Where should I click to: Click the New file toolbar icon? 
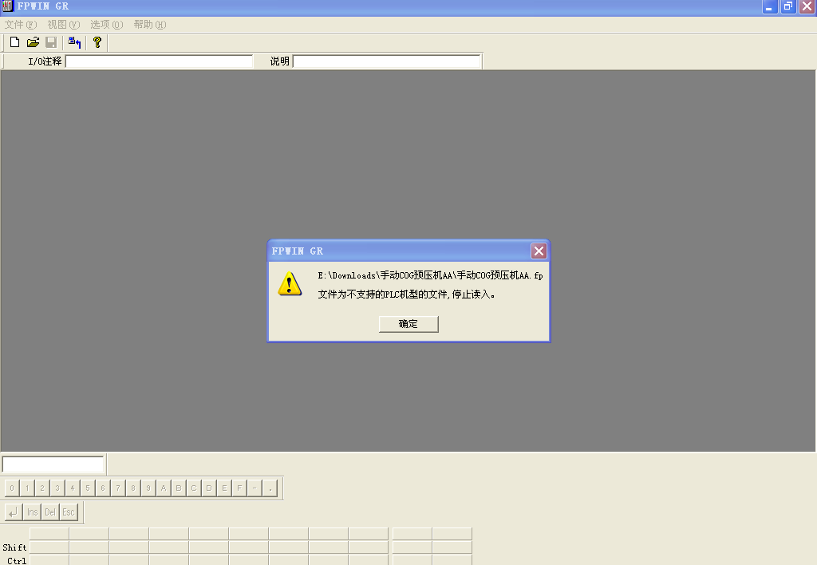coord(14,42)
